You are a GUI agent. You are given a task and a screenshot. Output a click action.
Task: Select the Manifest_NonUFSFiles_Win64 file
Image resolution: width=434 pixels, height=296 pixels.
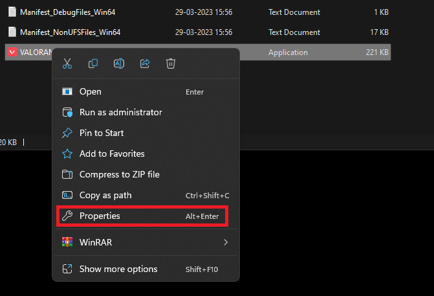tap(70, 32)
